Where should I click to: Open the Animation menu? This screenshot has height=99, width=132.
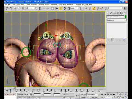point(54,5)
